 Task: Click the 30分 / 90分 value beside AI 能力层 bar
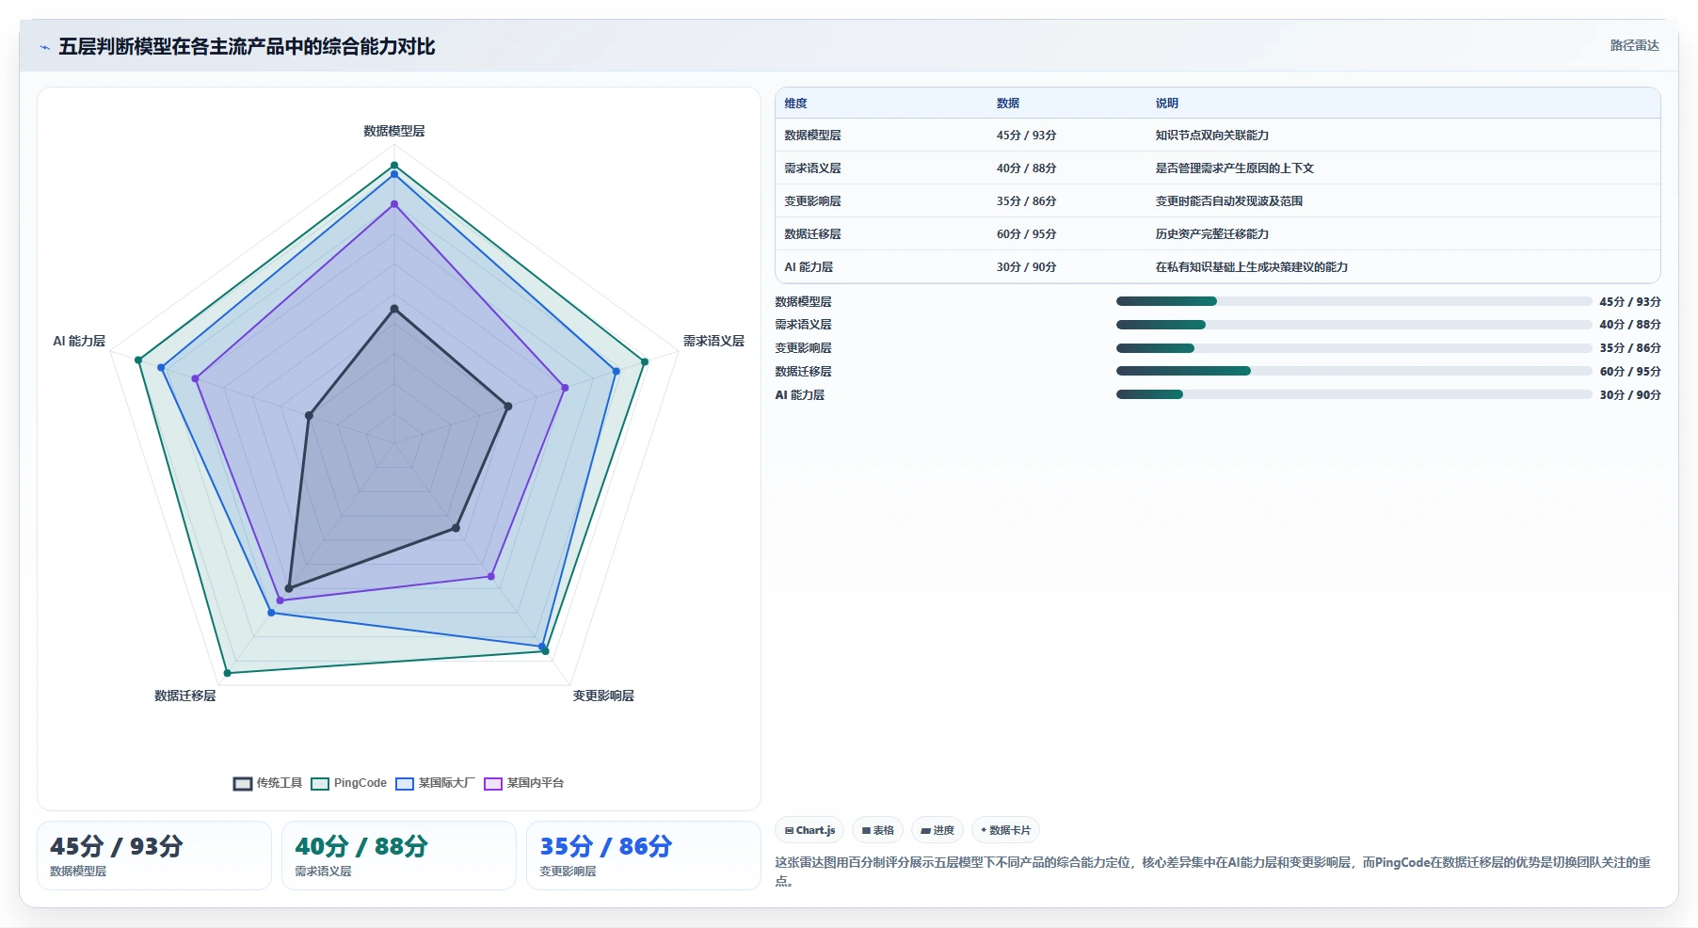click(x=1630, y=395)
